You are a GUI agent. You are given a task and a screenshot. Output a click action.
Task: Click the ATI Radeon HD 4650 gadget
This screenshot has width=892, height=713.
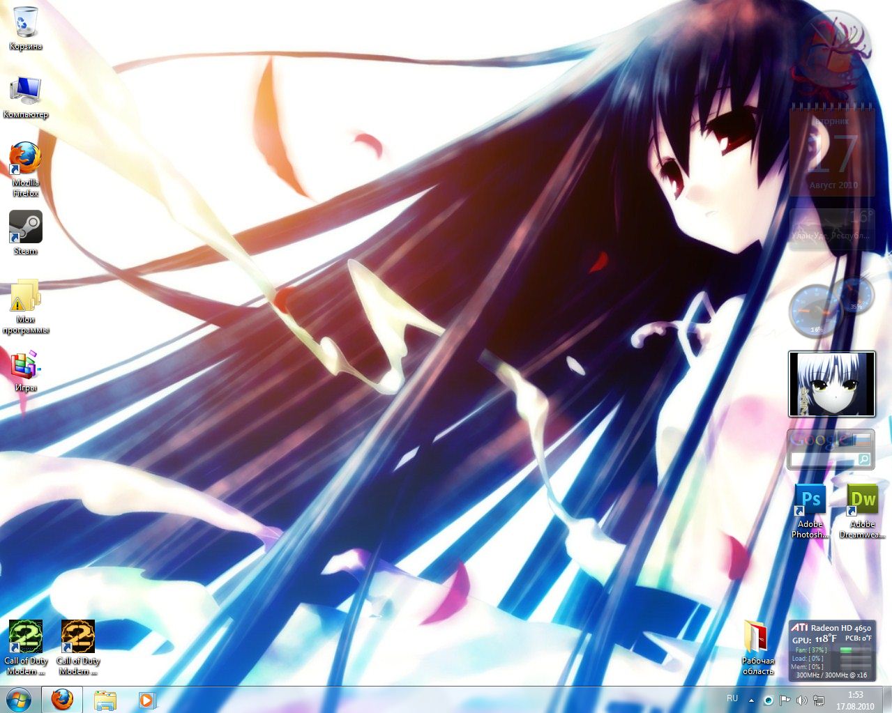point(831,651)
